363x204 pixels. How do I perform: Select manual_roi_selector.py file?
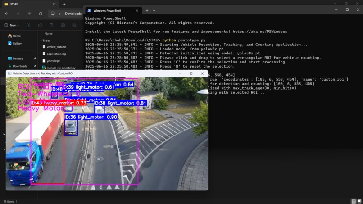(x=59, y=68)
